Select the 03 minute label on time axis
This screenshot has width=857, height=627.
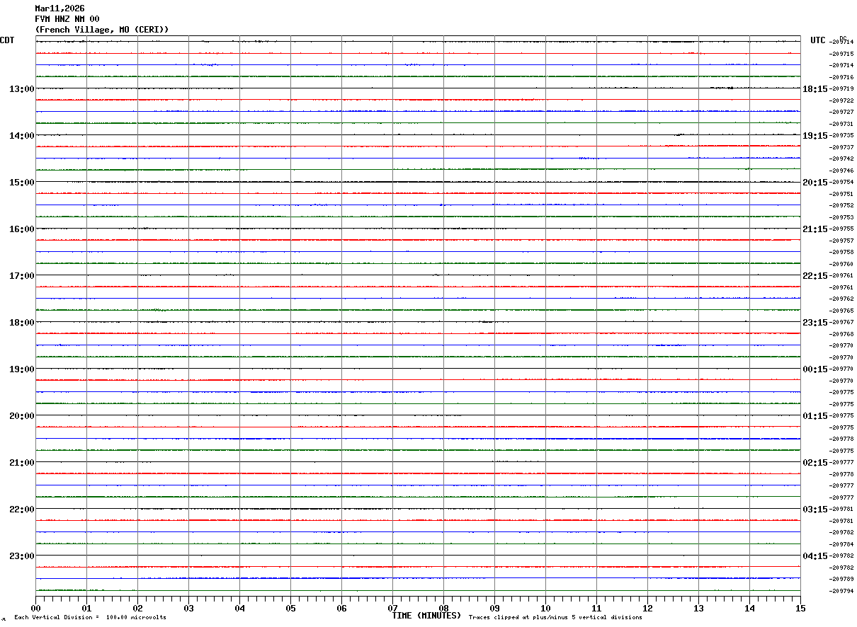(x=188, y=608)
